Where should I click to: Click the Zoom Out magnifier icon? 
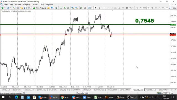tap(76, 8)
